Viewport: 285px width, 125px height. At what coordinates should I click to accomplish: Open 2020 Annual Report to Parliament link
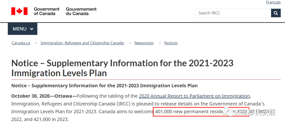194,96
